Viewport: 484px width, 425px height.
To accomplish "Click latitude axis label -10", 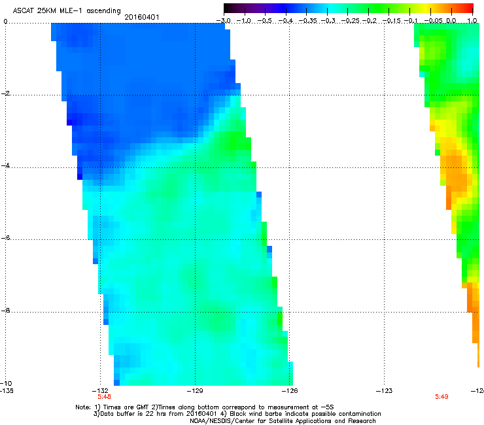I will tap(6, 383).
